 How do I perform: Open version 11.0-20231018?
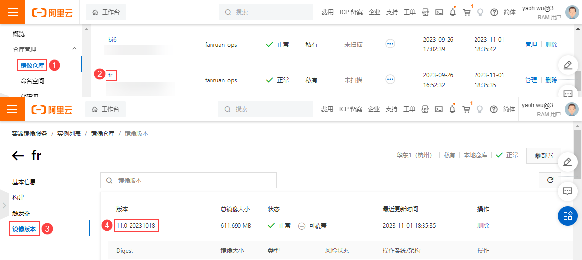click(137, 226)
